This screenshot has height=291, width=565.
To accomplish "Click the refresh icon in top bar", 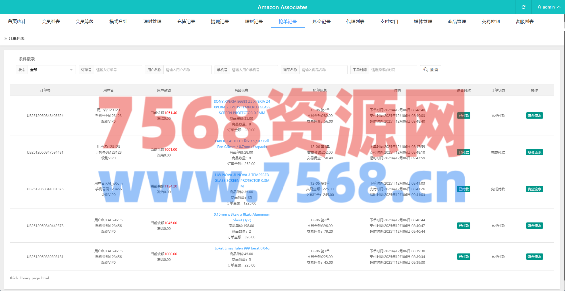I will pos(523,7).
